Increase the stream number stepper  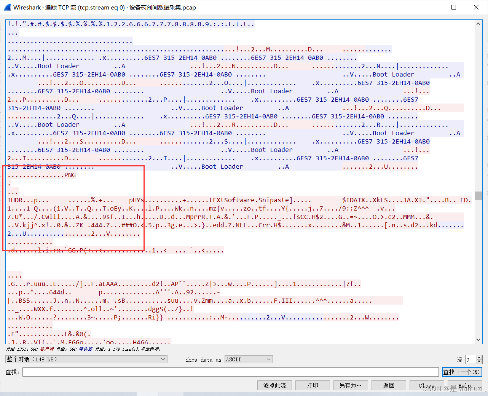(x=479, y=358)
